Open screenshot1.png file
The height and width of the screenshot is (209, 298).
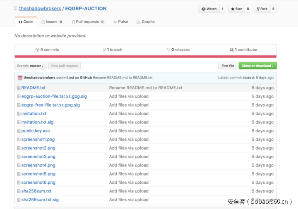click(x=38, y=139)
